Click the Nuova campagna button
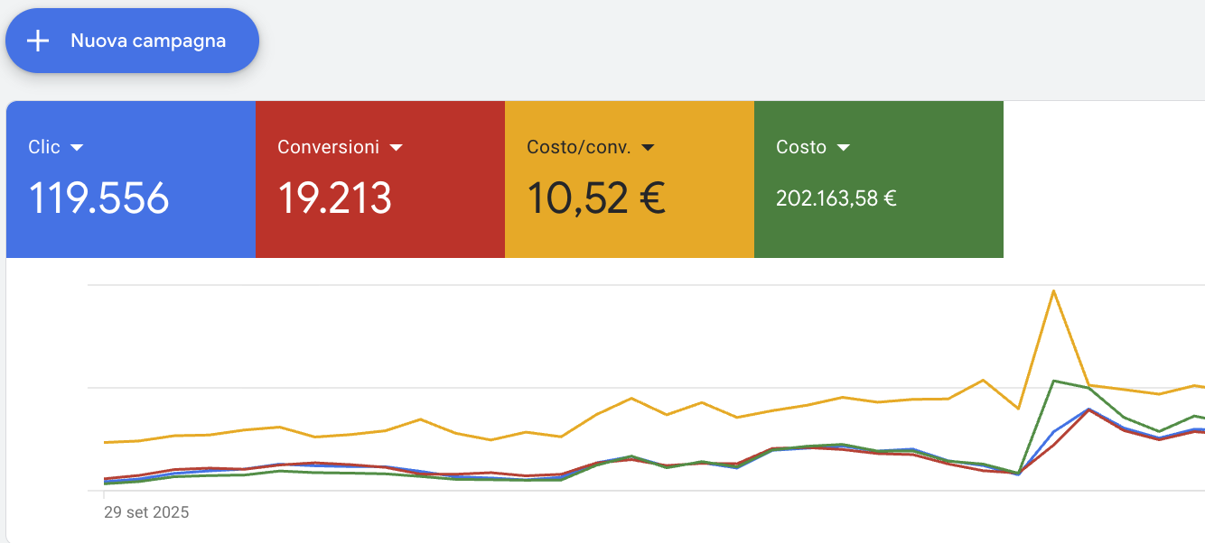 pyautogui.click(x=132, y=41)
